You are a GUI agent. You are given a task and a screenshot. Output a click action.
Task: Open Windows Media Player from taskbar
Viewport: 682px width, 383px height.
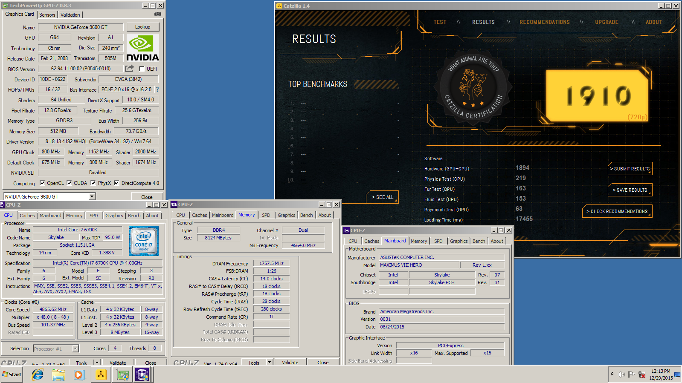coord(79,374)
